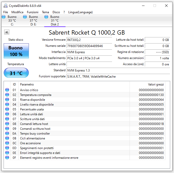The height and width of the screenshot is (173, 174).
Task: Click the Buono 100 % health status button
Action: (x=16, y=51)
